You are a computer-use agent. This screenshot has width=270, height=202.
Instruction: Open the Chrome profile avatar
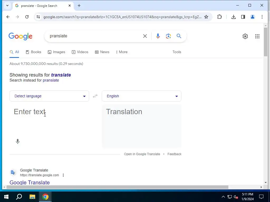[252, 17]
